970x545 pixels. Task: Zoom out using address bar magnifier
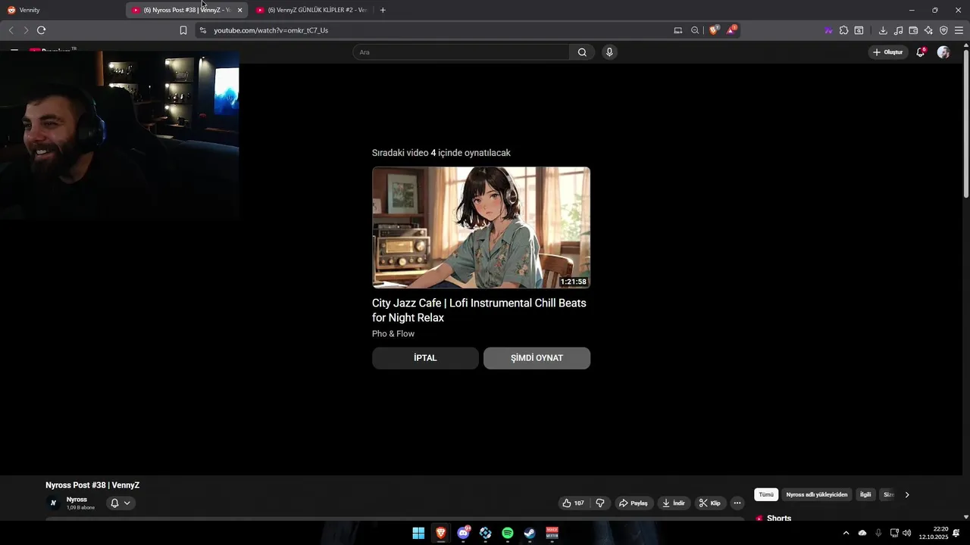(x=695, y=30)
